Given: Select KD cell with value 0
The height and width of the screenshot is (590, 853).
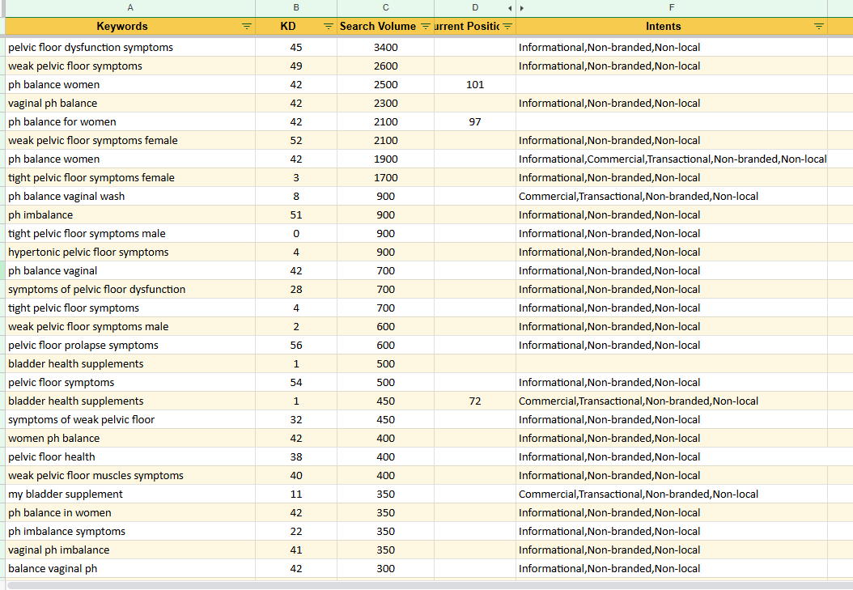Looking at the screenshot, I should pos(296,233).
